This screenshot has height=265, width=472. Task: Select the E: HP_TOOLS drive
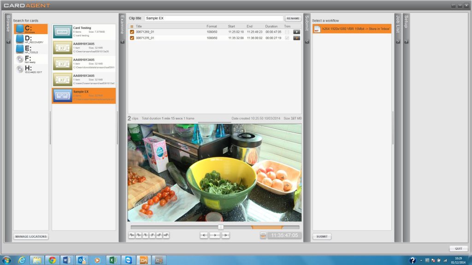coord(30,49)
